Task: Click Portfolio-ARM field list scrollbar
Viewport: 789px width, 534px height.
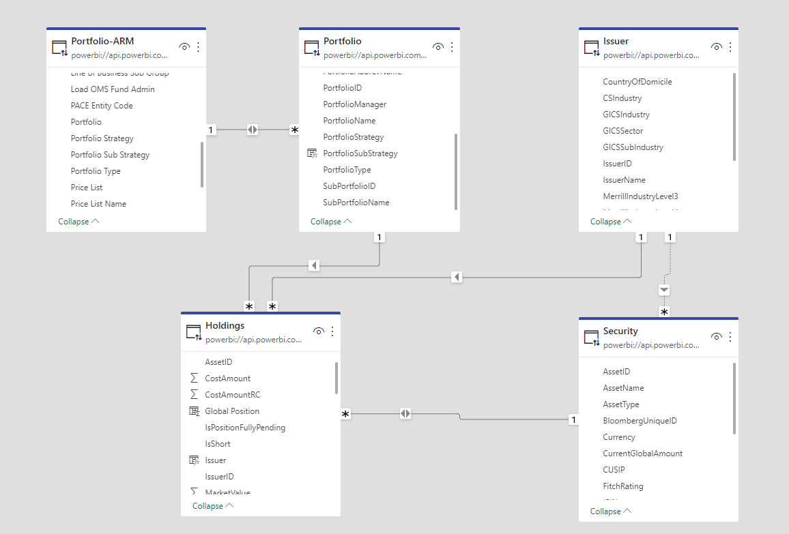Action: click(202, 164)
